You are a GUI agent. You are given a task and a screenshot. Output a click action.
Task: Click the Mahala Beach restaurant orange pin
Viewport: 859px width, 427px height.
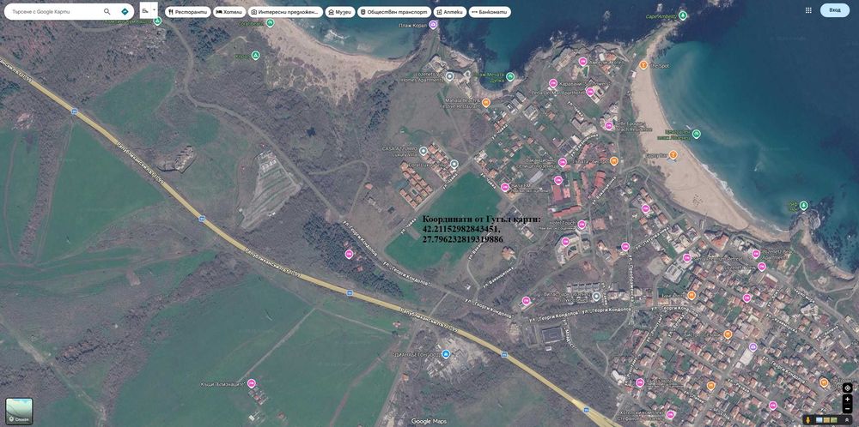pos(486,102)
